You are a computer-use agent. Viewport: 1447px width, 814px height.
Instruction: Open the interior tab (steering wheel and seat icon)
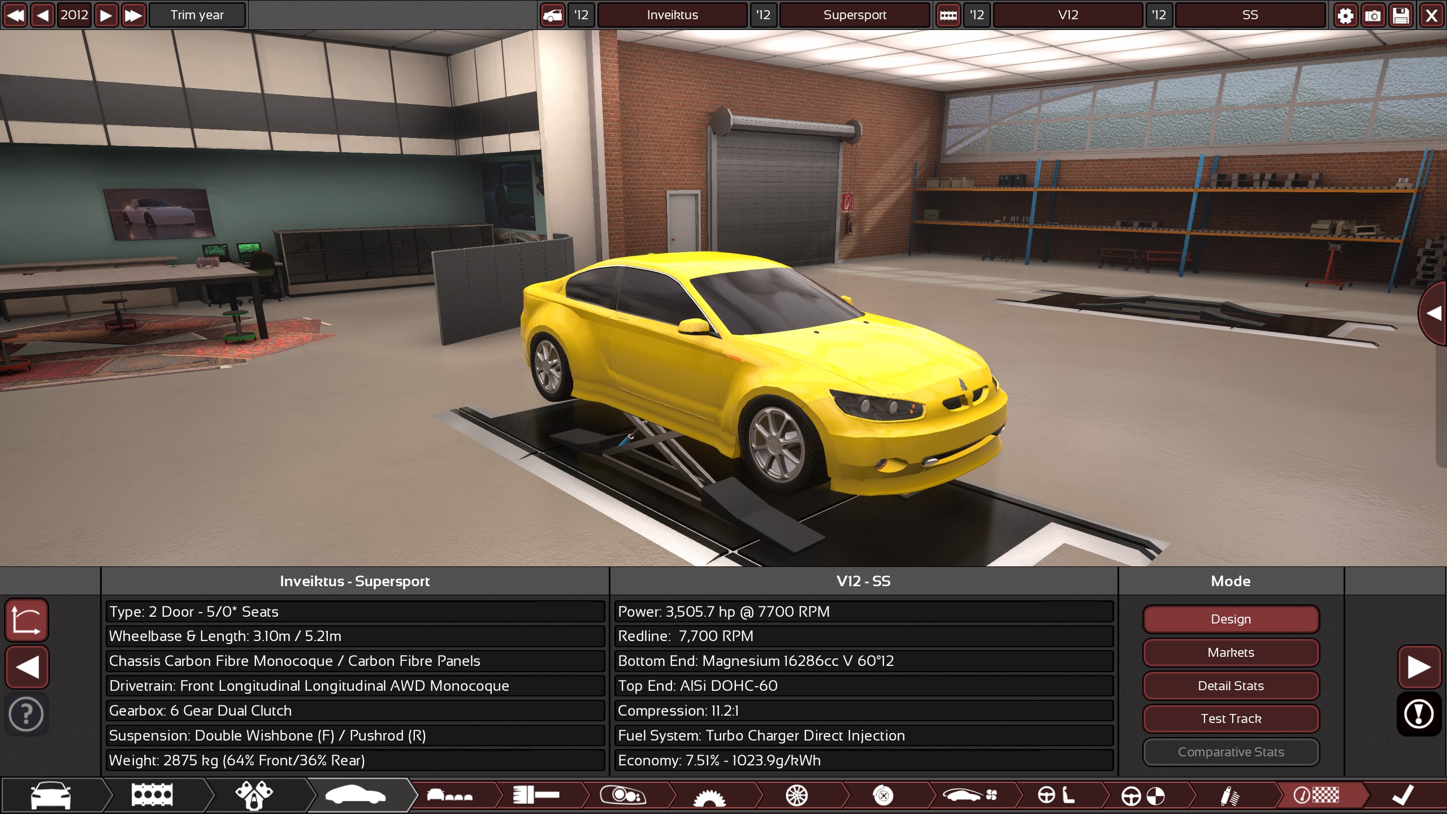pyautogui.click(x=1056, y=795)
